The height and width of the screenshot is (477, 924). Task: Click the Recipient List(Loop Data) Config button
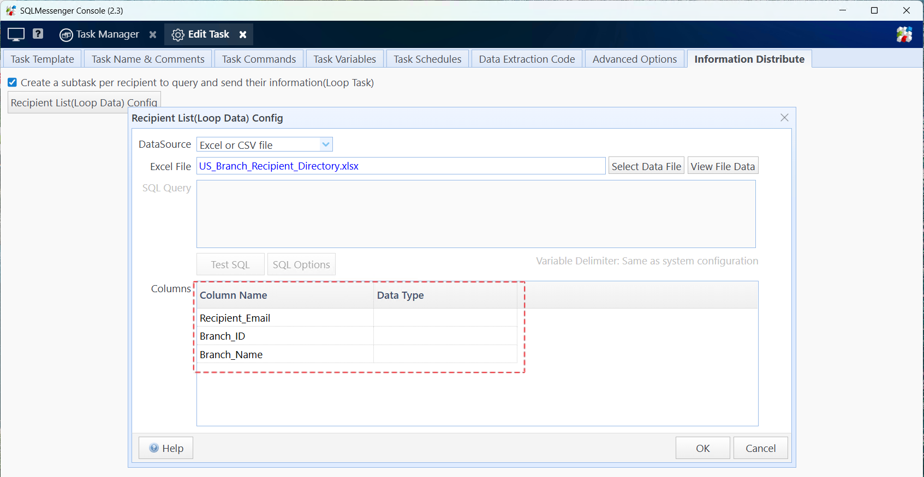[x=84, y=102]
